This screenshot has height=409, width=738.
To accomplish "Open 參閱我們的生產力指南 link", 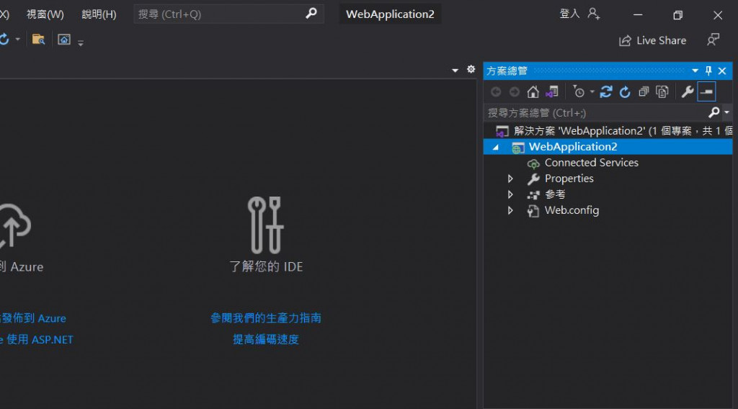I will point(266,318).
